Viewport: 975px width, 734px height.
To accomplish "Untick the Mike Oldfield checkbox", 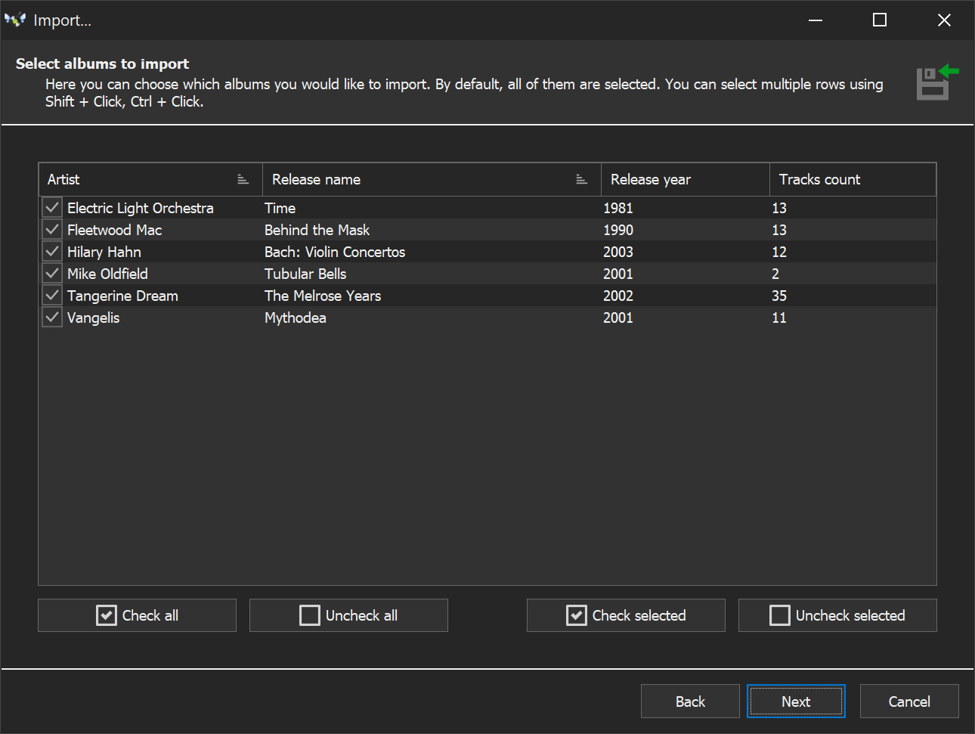I will [52, 274].
